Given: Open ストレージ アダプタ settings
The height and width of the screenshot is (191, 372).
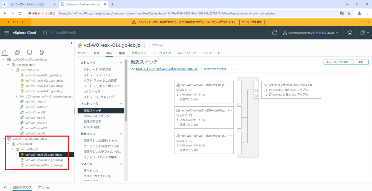Looking at the screenshot, I should tap(97, 70).
